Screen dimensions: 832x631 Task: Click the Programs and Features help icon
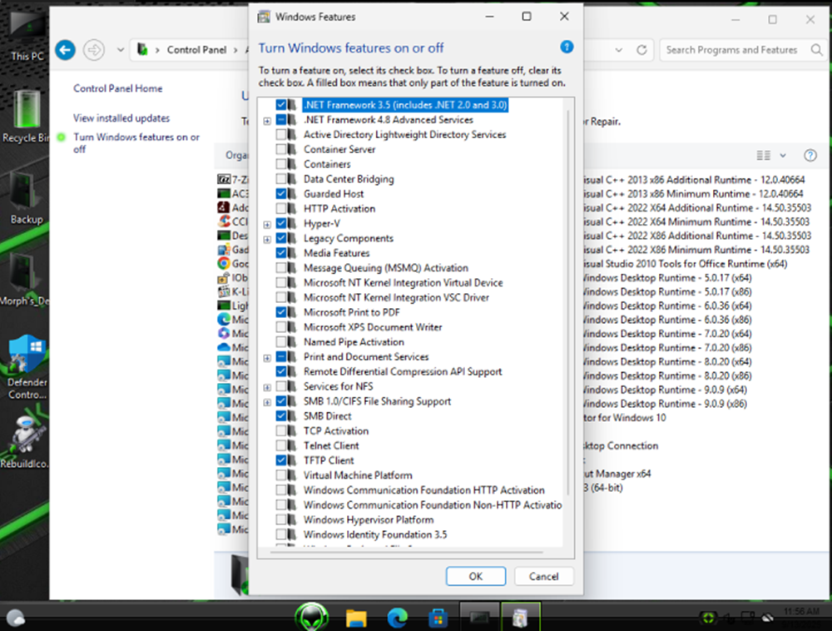pos(810,156)
